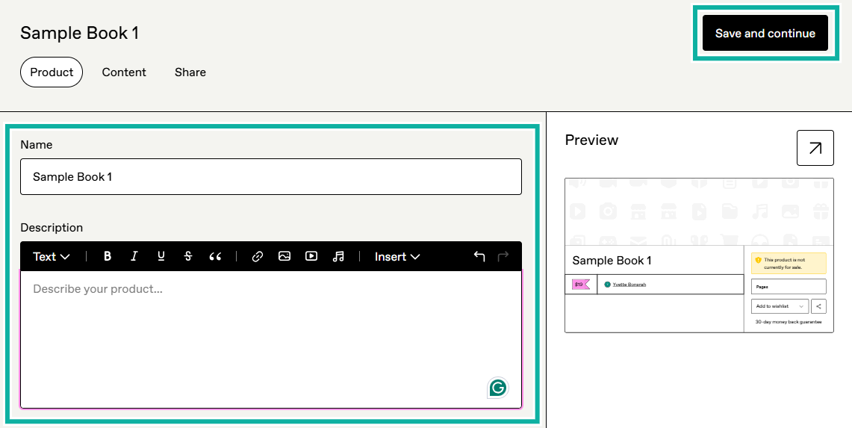The height and width of the screenshot is (428, 852).
Task: Open preview in a new window
Action: (x=815, y=148)
